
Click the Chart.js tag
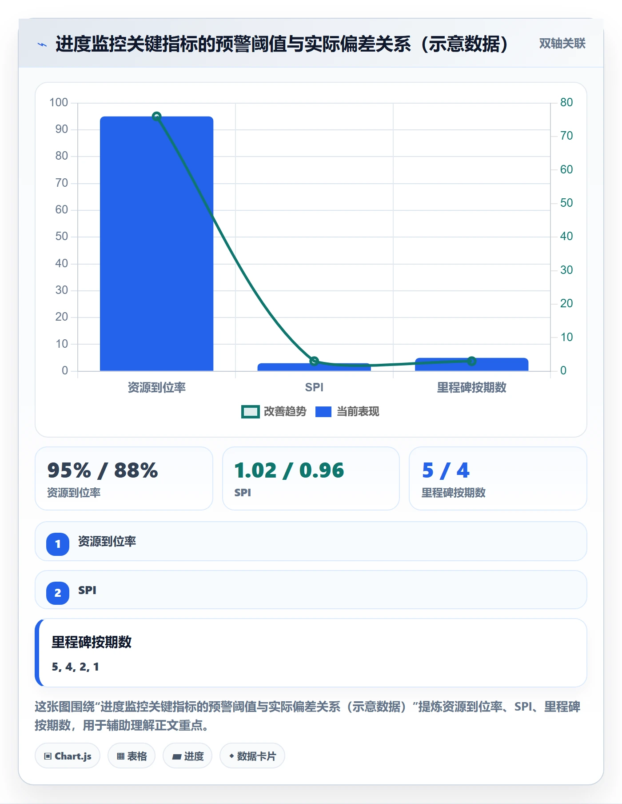pyautogui.click(x=68, y=756)
